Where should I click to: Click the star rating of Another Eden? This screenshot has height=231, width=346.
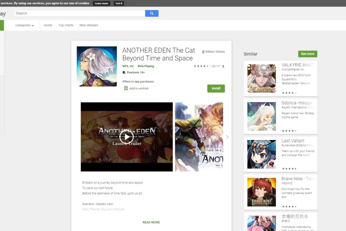pos(201,66)
